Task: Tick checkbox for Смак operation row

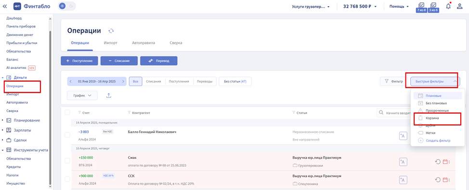Action: 67,161
